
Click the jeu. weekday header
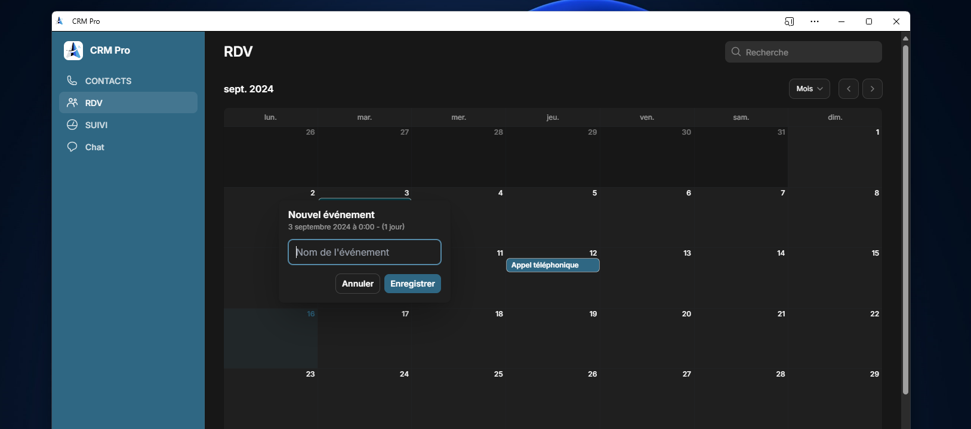click(553, 117)
